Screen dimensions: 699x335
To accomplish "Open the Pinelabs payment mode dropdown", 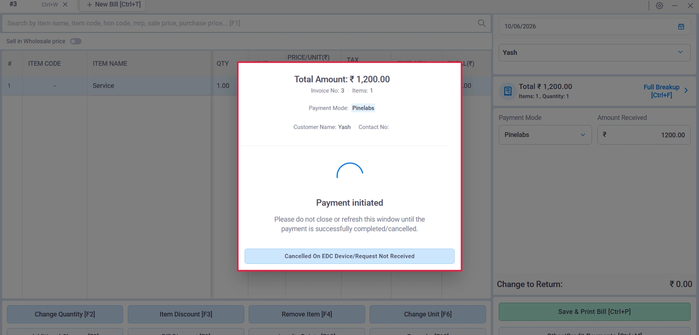I will click(x=545, y=135).
